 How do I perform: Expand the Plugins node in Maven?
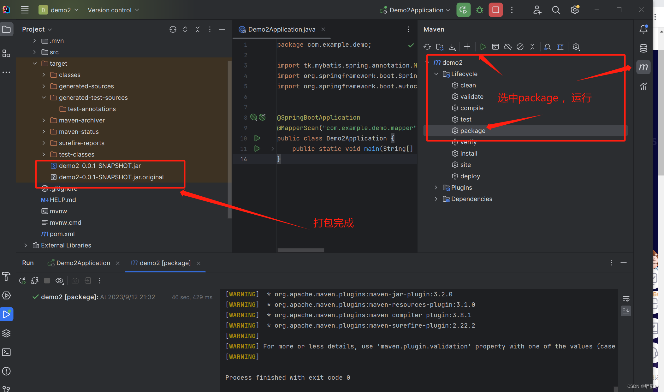pyautogui.click(x=436, y=187)
